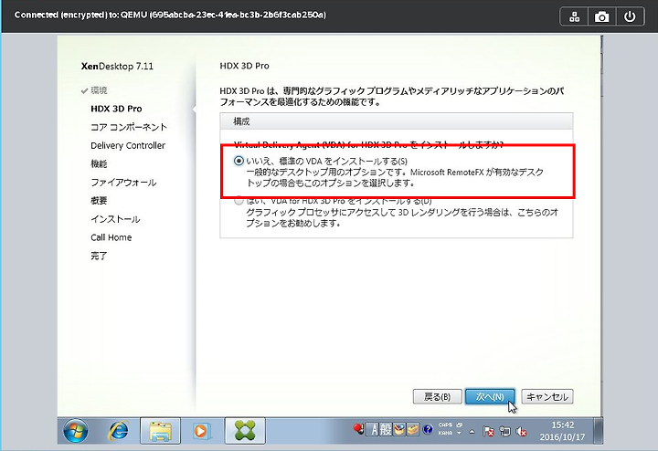This screenshot has width=658, height=451.
Task: Click the power icon in viewer bar
Action: [x=630, y=16]
